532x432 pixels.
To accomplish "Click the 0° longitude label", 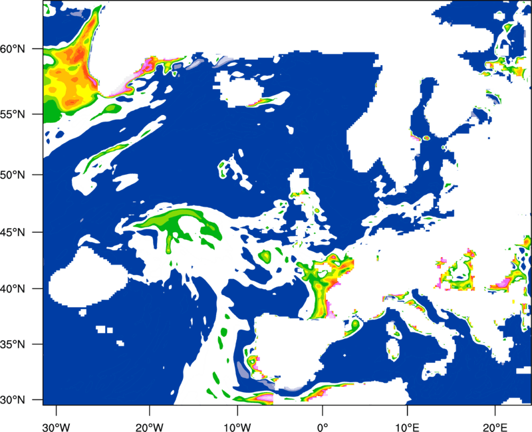I will tap(323, 427).
